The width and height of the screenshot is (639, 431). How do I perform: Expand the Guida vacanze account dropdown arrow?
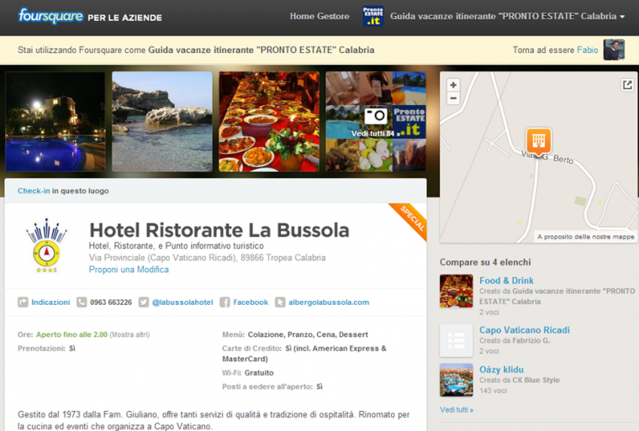coord(622,17)
